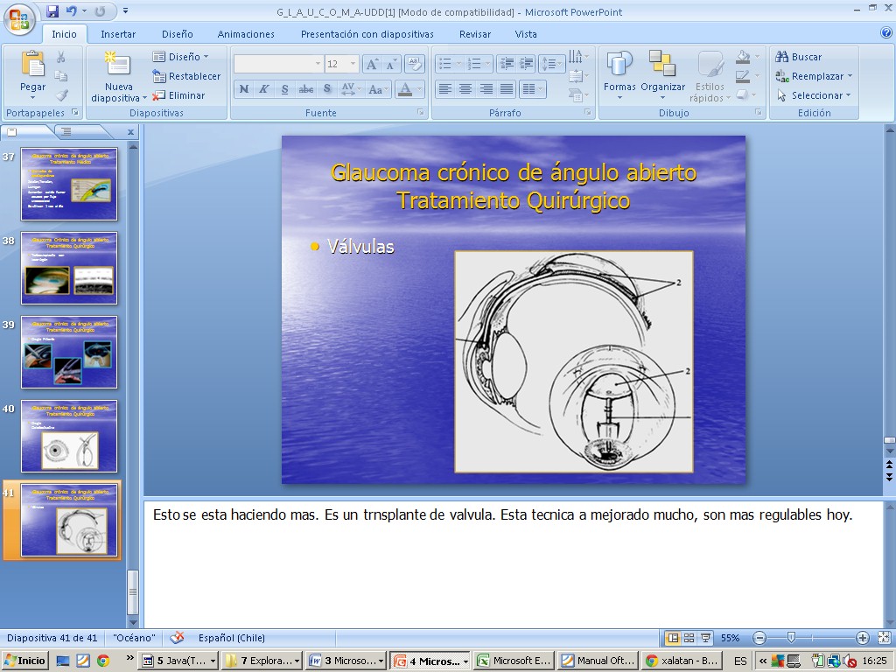Click the clear formatting eraser icon
Viewport: 896px width, 672px height.
(415, 64)
